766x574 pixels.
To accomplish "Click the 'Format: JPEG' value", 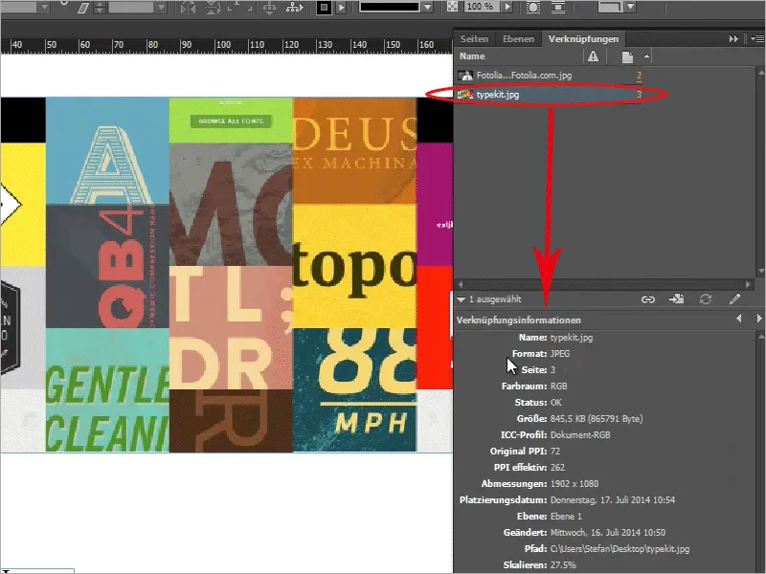I will point(560,353).
